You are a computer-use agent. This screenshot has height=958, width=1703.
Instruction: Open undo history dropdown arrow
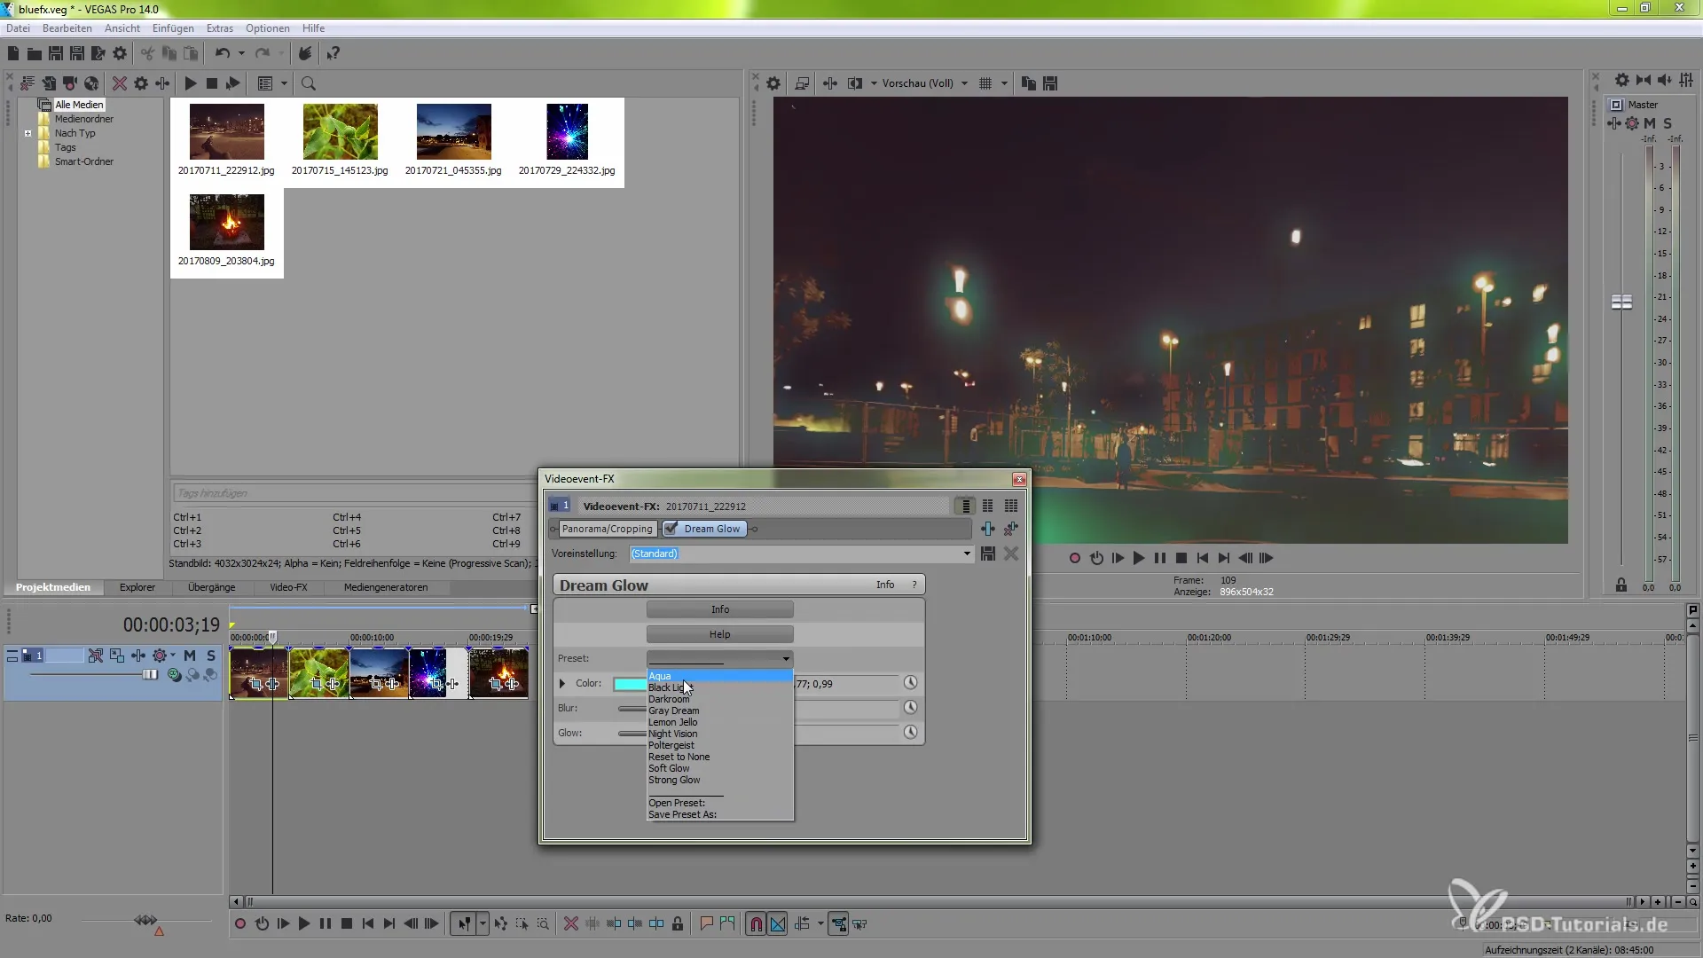pyautogui.click(x=241, y=54)
